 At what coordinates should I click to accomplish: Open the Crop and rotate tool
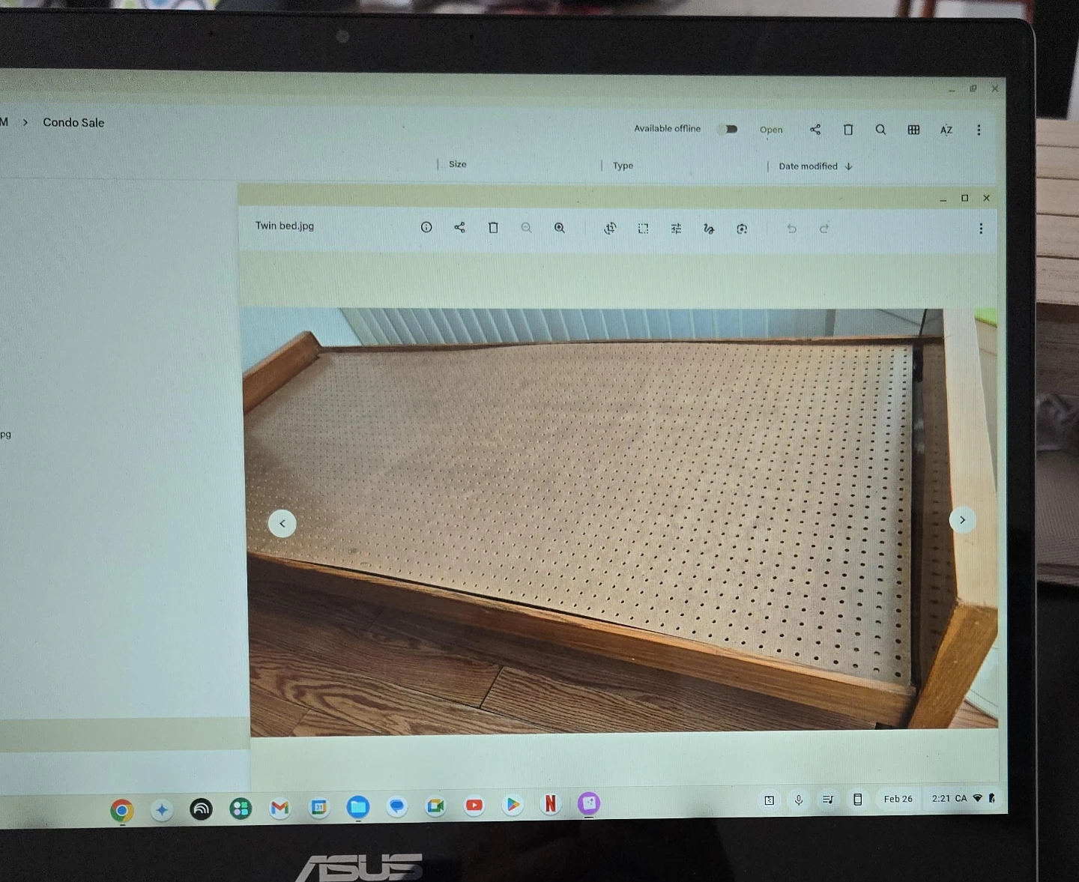610,228
